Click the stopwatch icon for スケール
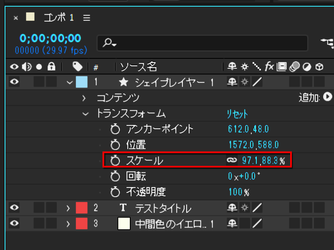The image size is (334, 250). (115, 160)
